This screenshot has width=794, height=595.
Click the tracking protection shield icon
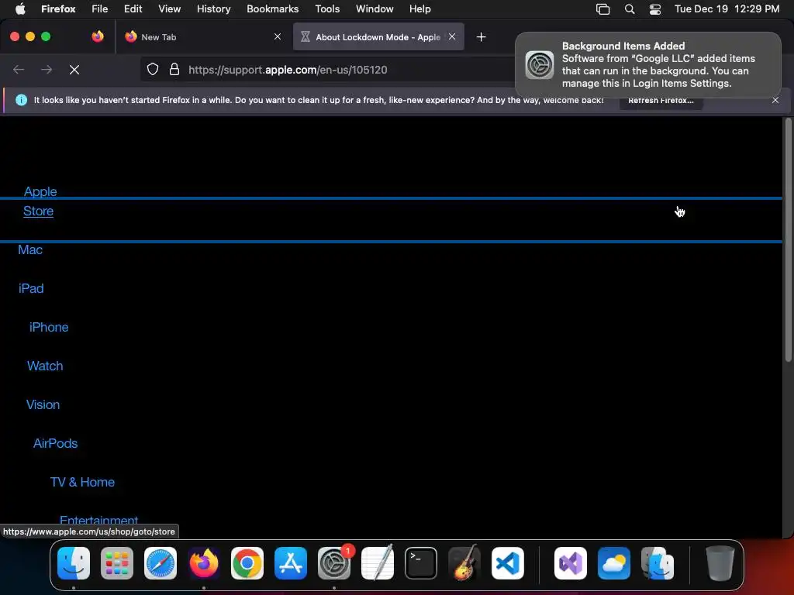point(153,70)
